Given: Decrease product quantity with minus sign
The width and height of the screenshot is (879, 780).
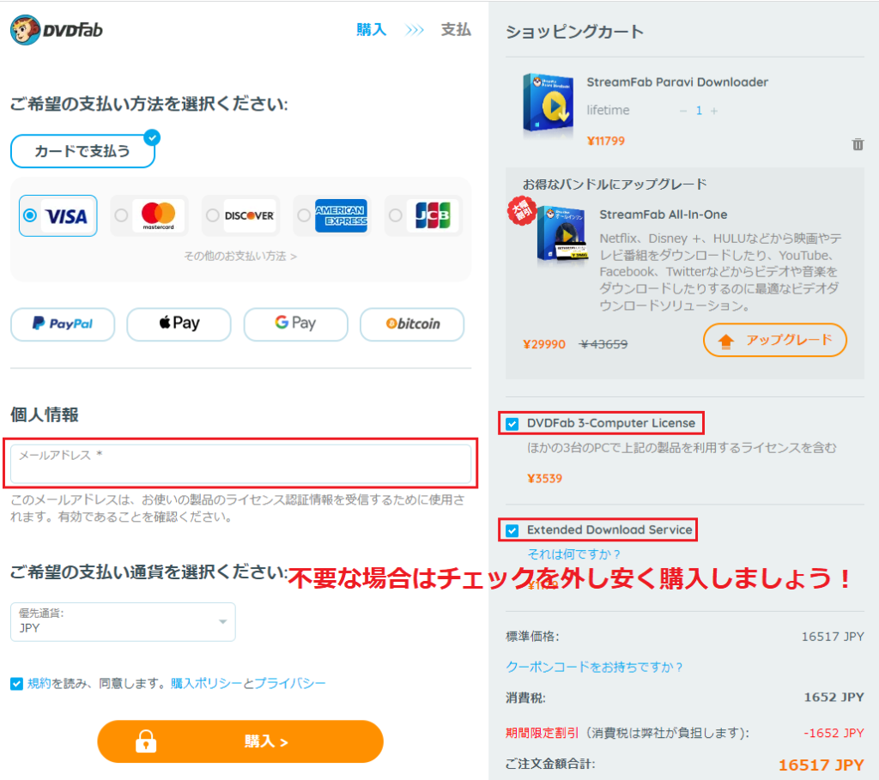Looking at the screenshot, I should tap(682, 111).
